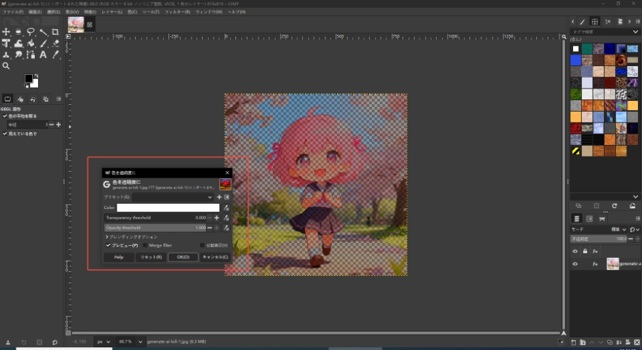Select the Color Picker eyedropper tool

click(55, 54)
